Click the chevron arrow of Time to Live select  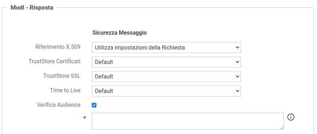[237, 91]
